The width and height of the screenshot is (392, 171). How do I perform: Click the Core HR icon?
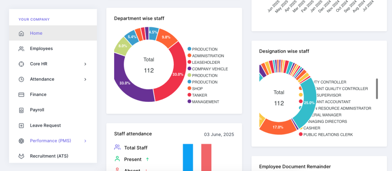click(x=21, y=64)
